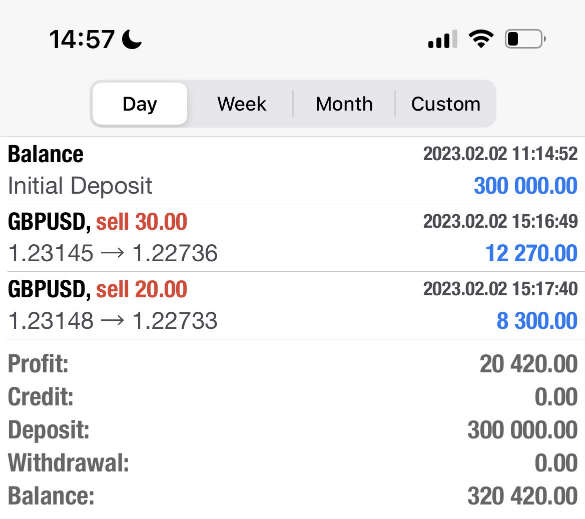Tap the cellular signal bars icon
Screen dimensions: 585x519
442,39
